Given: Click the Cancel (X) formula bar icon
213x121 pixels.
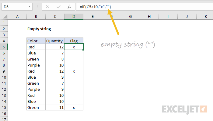Looking at the screenshot, I should click(47, 6).
